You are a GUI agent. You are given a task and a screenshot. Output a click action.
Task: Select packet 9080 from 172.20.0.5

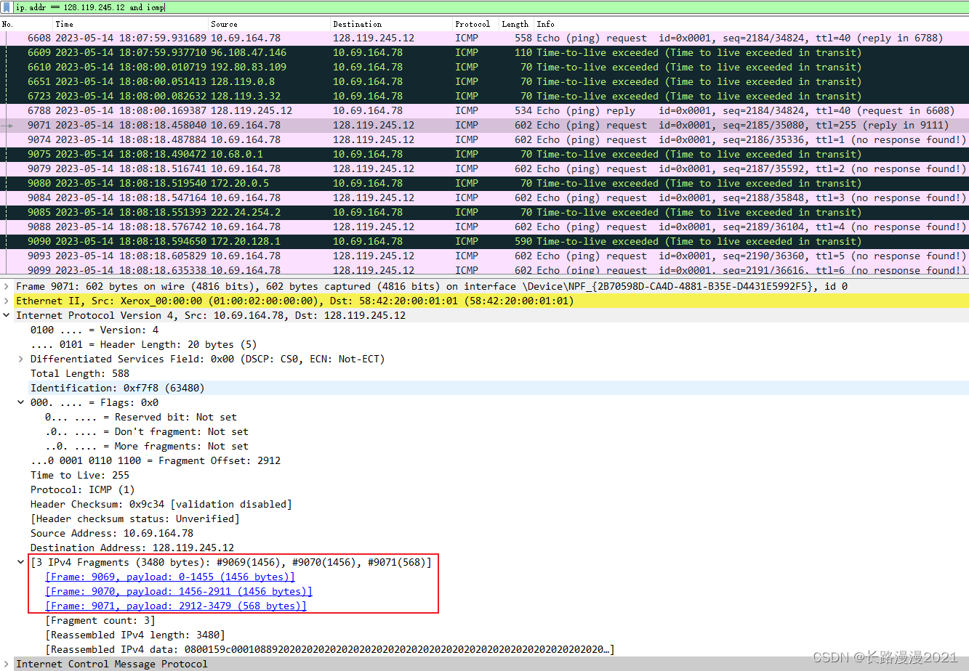pos(484,183)
